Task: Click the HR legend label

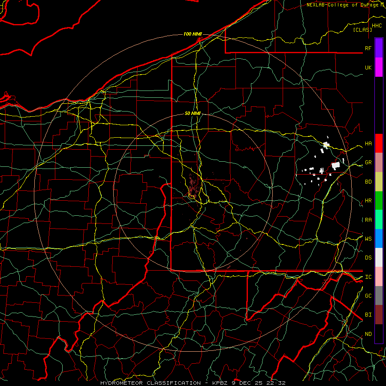Action: [x=368, y=201]
